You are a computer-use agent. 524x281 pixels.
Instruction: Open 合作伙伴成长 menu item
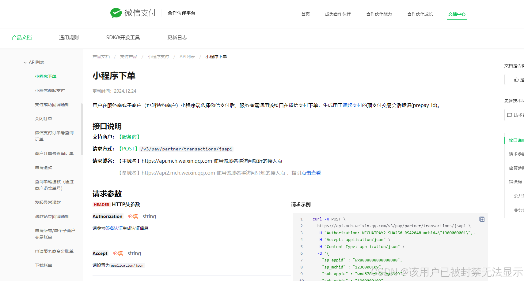pos(420,14)
